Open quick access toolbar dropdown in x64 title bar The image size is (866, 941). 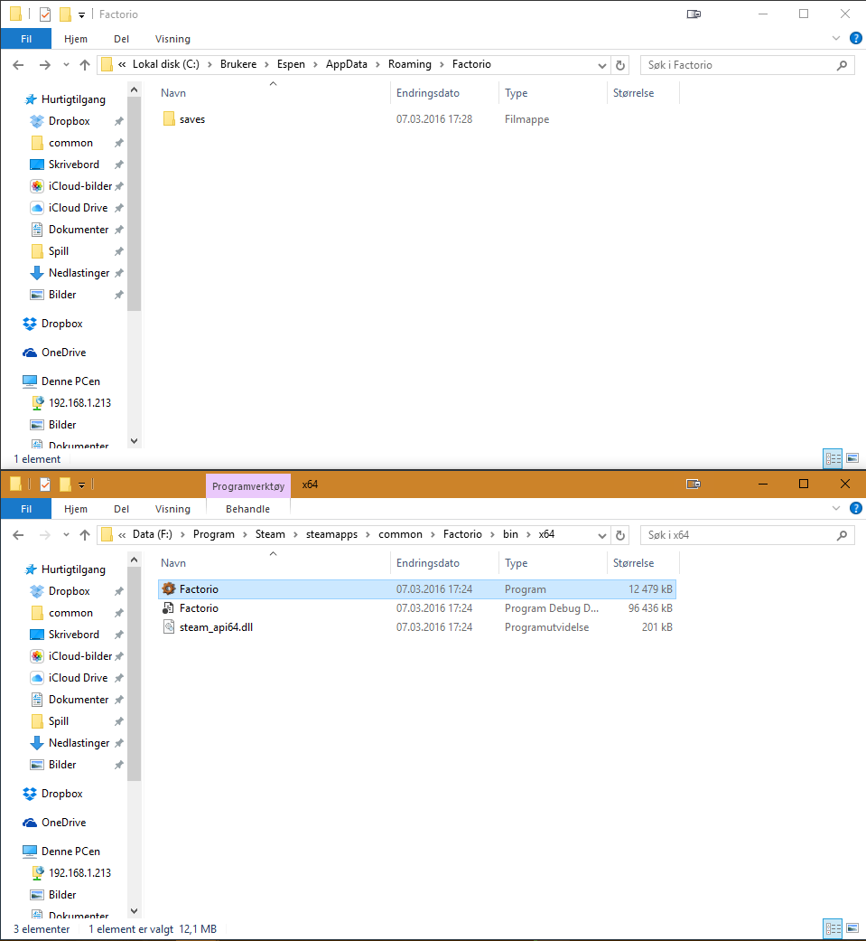(81, 485)
